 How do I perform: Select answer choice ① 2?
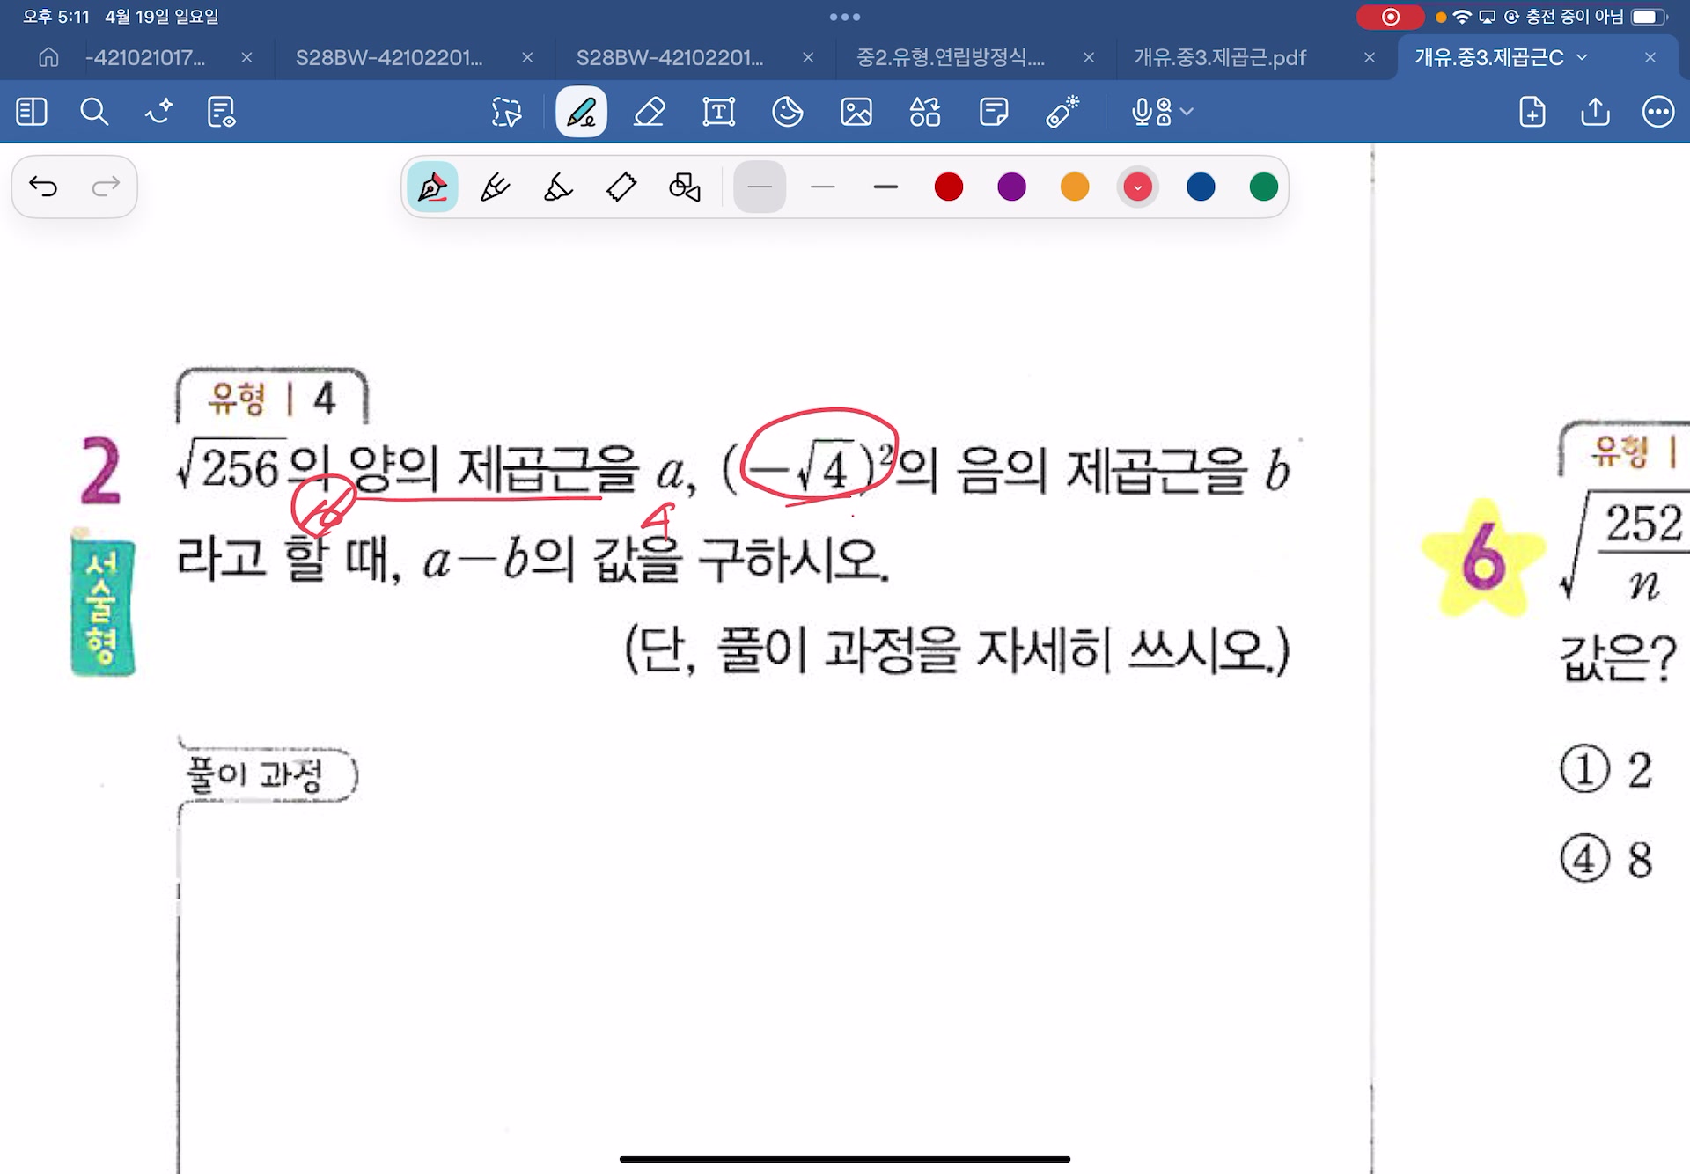(x=1606, y=769)
